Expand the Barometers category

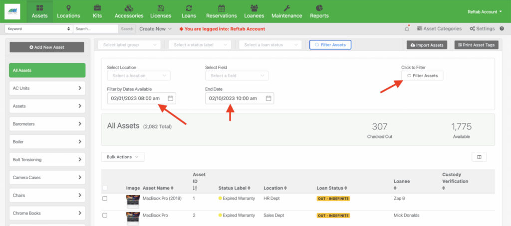point(47,124)
